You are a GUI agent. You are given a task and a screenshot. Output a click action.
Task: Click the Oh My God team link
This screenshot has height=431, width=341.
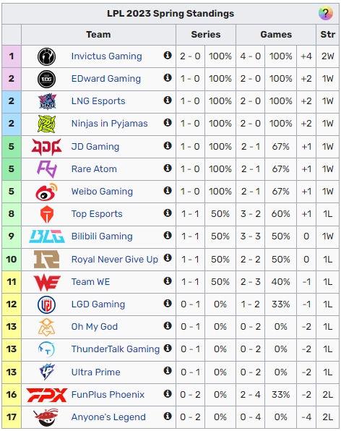[x=95, y=327]
